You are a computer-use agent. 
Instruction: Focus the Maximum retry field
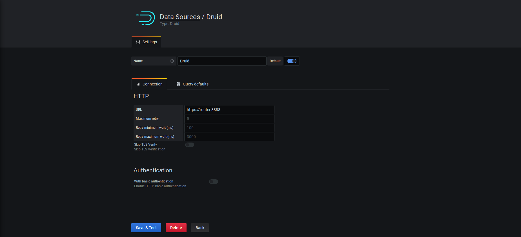pos(229,119)
